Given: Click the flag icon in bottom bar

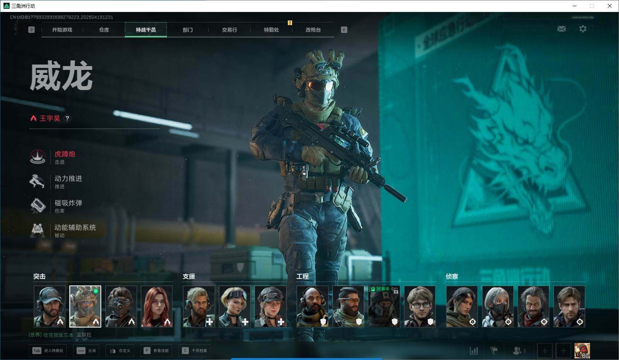Looking at the screenshot, I should [x=494, y=351].
